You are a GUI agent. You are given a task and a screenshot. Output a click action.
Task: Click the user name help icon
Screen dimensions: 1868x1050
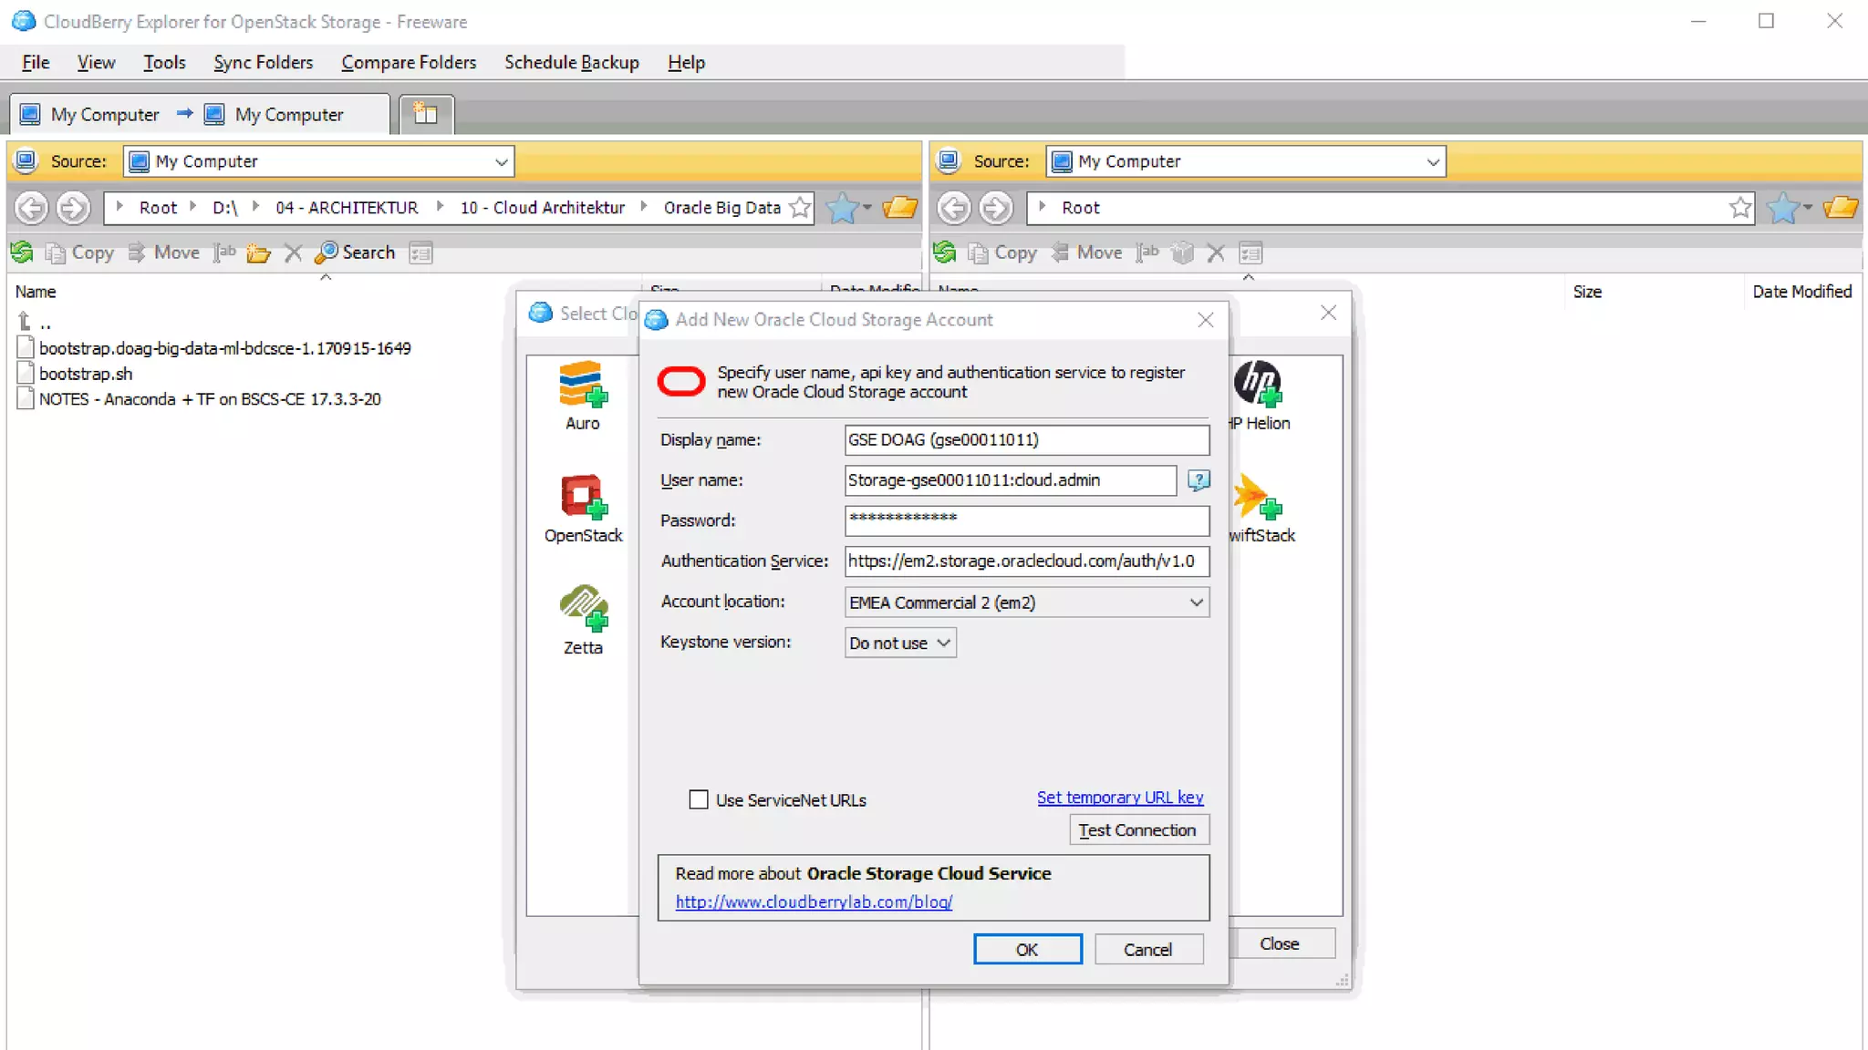click(x=1199, y=480)
